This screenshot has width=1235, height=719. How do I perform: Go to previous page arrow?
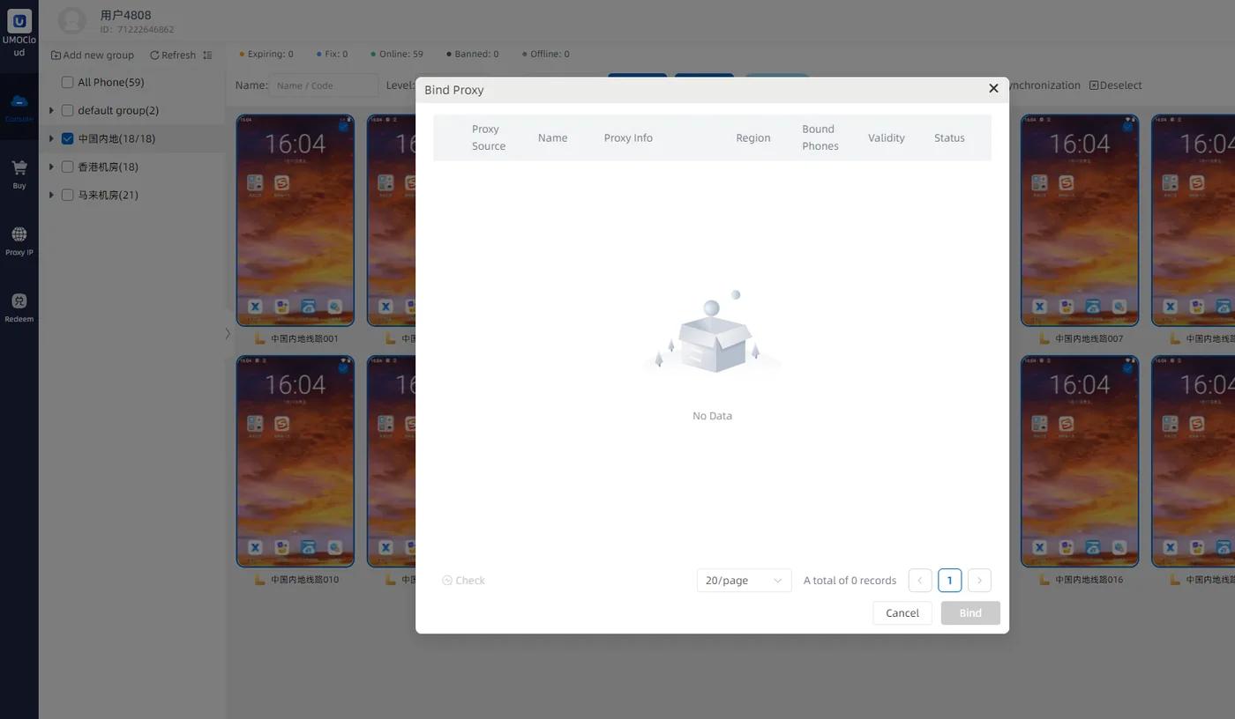click(x=919, y=580)
